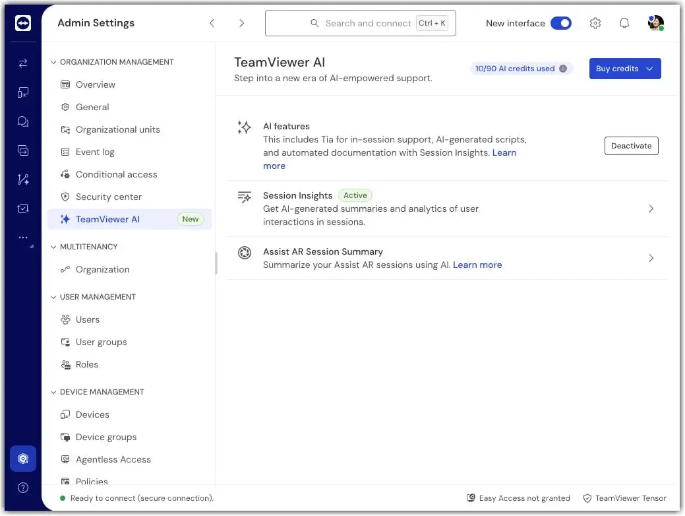The height and width of the screenshot is (516, 685).
Task: Click the Easy Access not granted text
Action: [x=524, y=498]
